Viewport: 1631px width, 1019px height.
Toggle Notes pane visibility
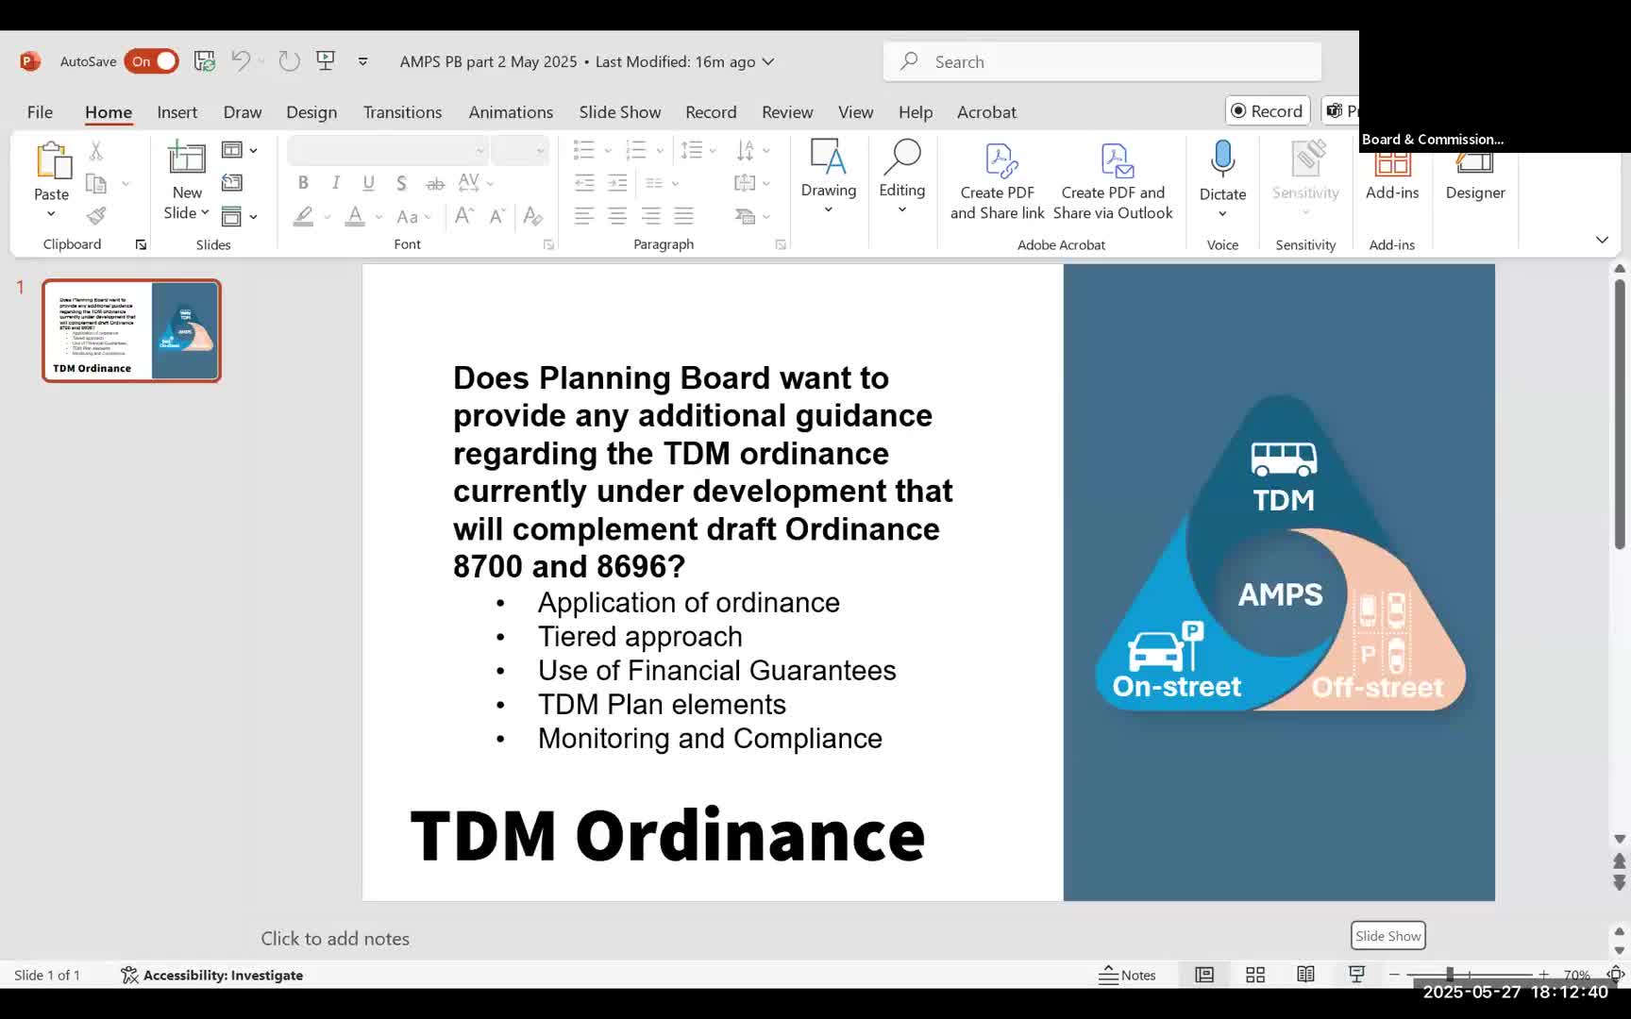(1128, 974)
